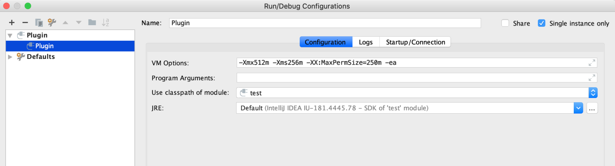
Task: Add a new run configuration
Action: (12, 22)
